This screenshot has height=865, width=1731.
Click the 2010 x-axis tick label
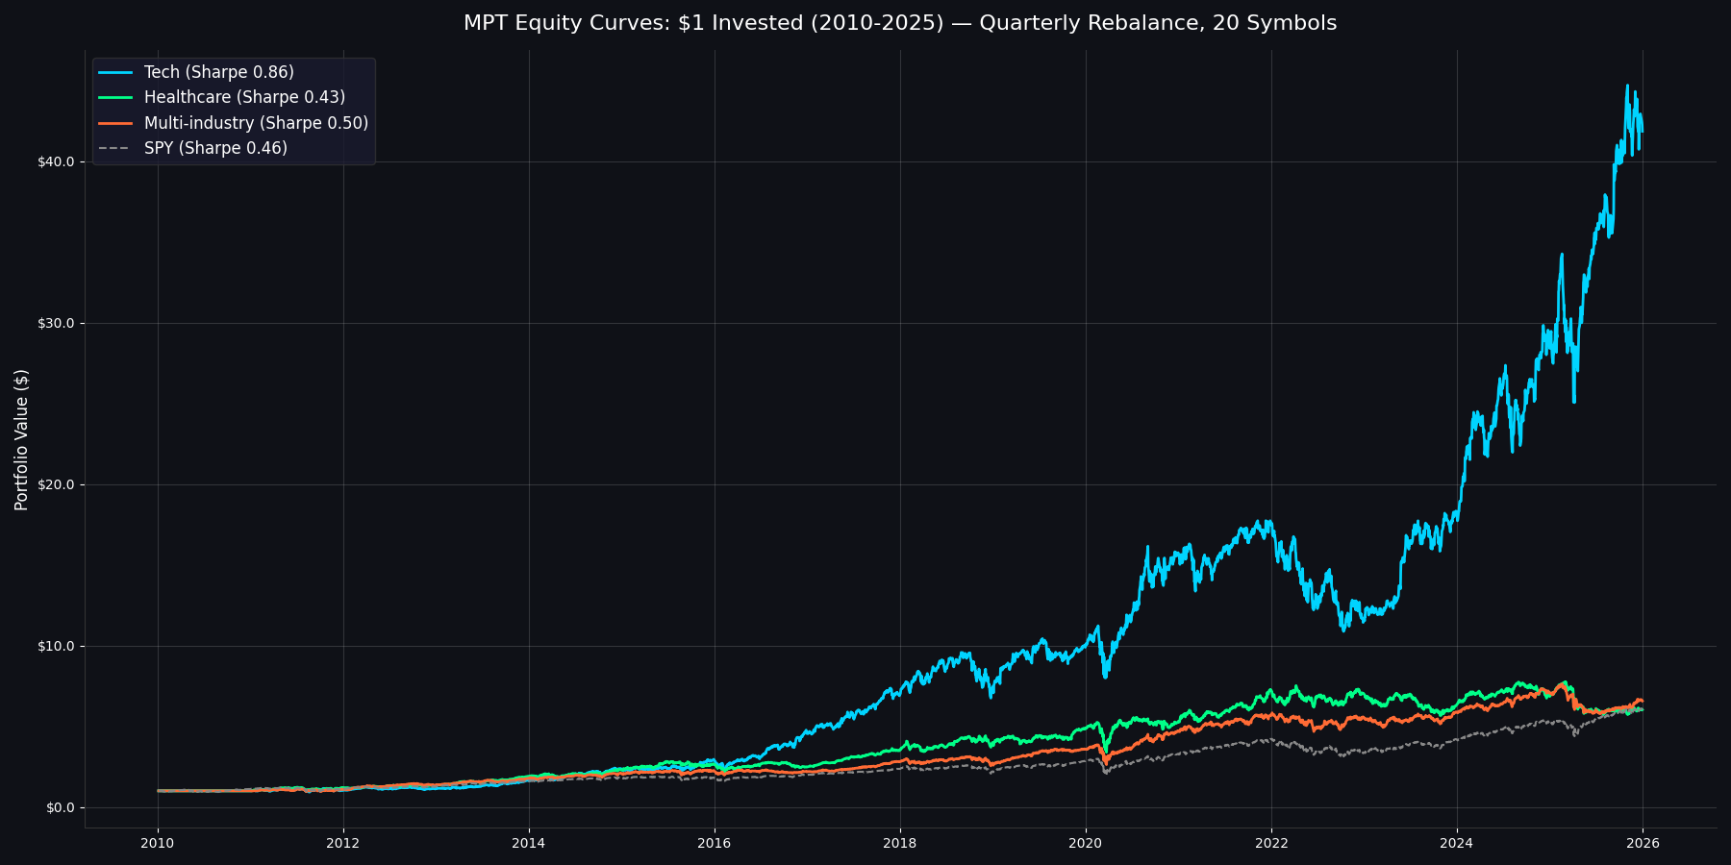pyautogui.click(x=158, y=844)
